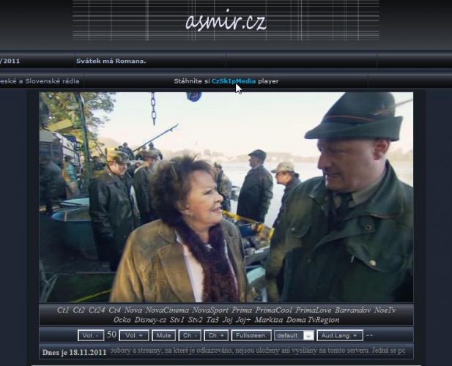Open the asmir.cz logo link
Image resolution: width=452 pixels, height=366 pixels.
[x=226, y=21]
